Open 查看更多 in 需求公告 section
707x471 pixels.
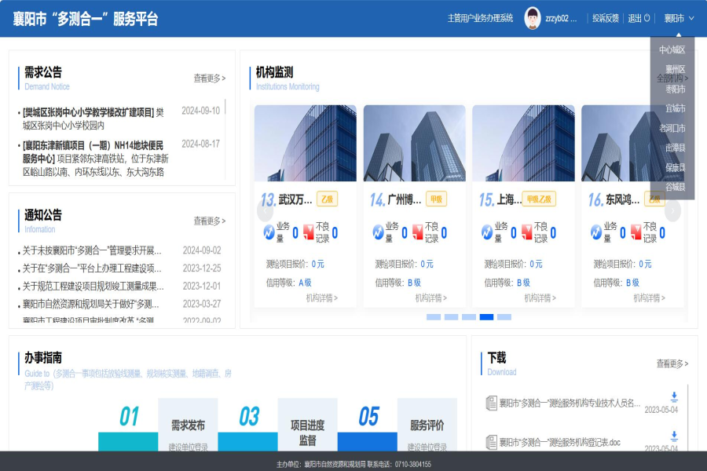click(210, 78)
